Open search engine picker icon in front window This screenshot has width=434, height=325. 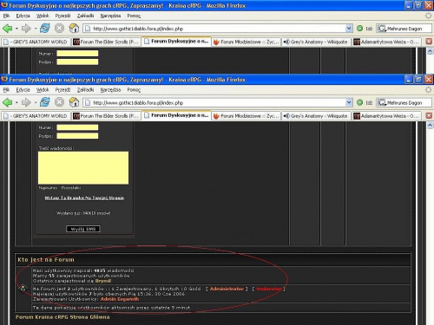coord(381,102)
